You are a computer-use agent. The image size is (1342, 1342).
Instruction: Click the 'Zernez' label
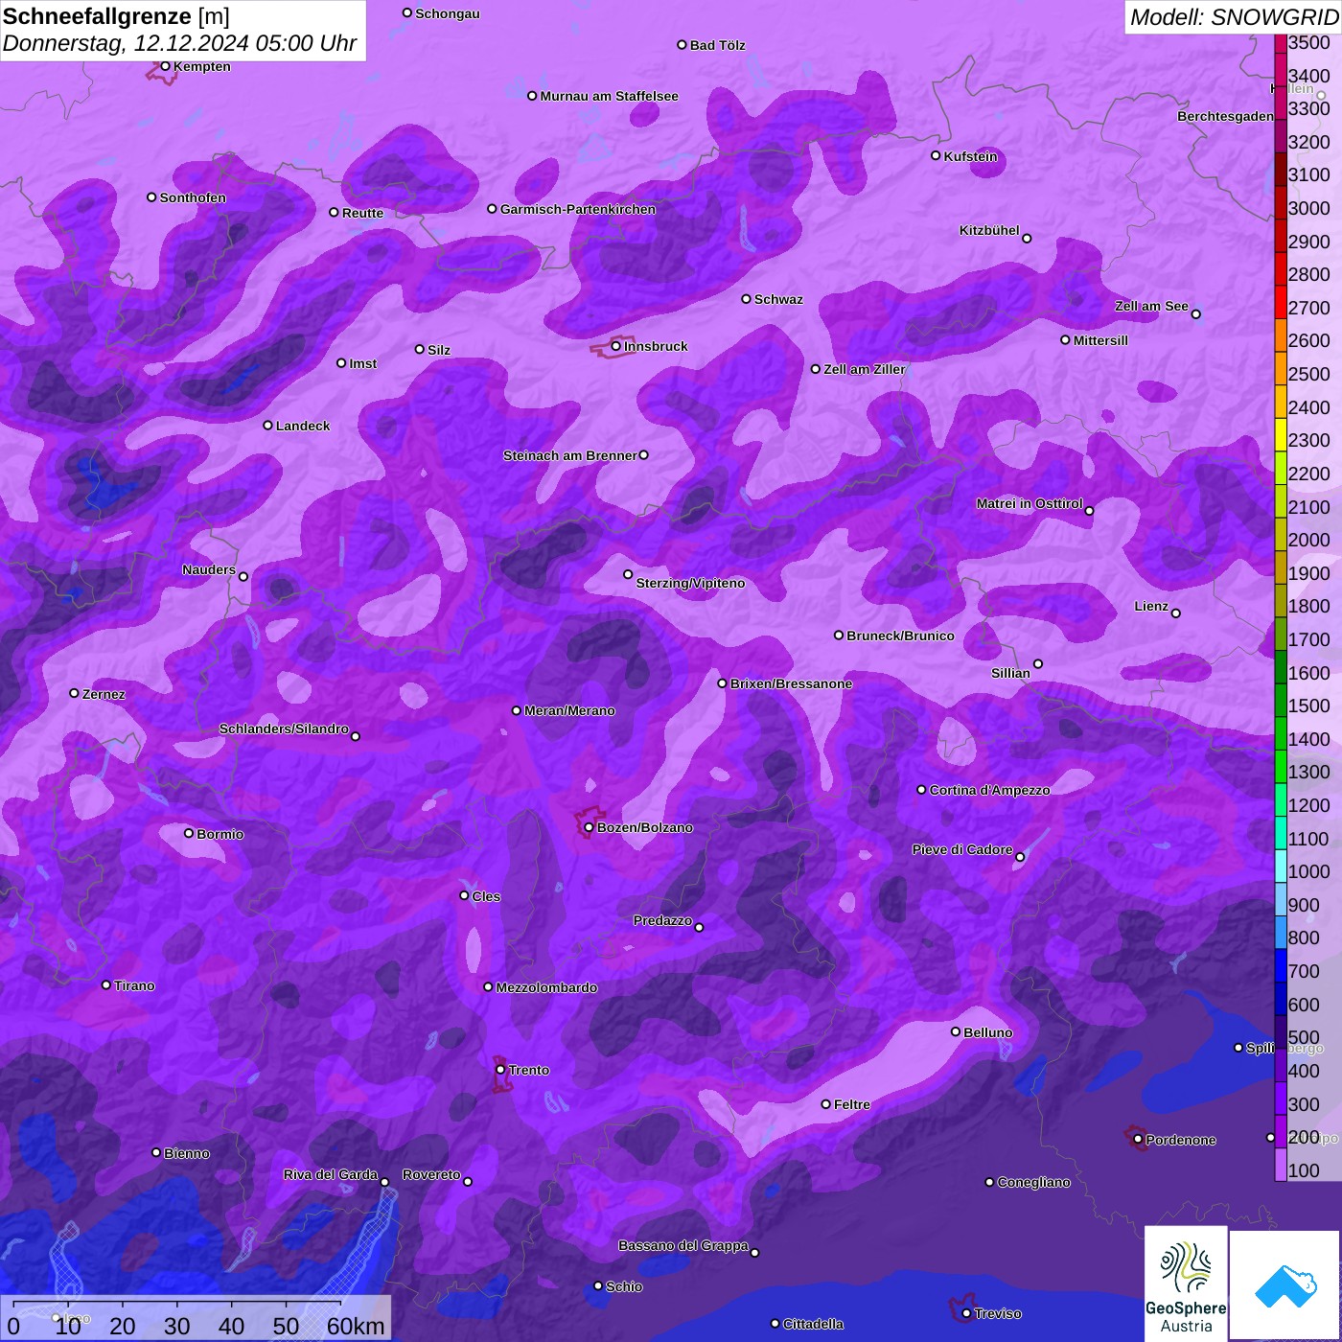[x=104, y=694]
